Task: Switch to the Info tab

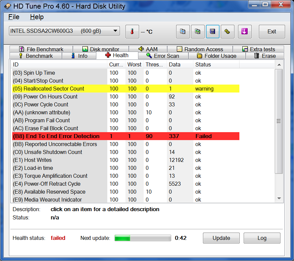Action: (x=79, y=56)
